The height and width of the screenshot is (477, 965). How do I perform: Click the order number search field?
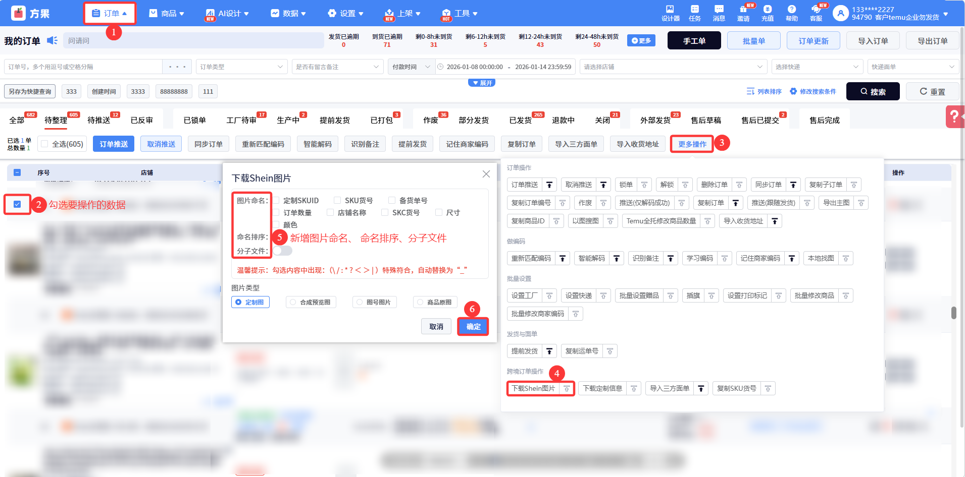point(83,67)
